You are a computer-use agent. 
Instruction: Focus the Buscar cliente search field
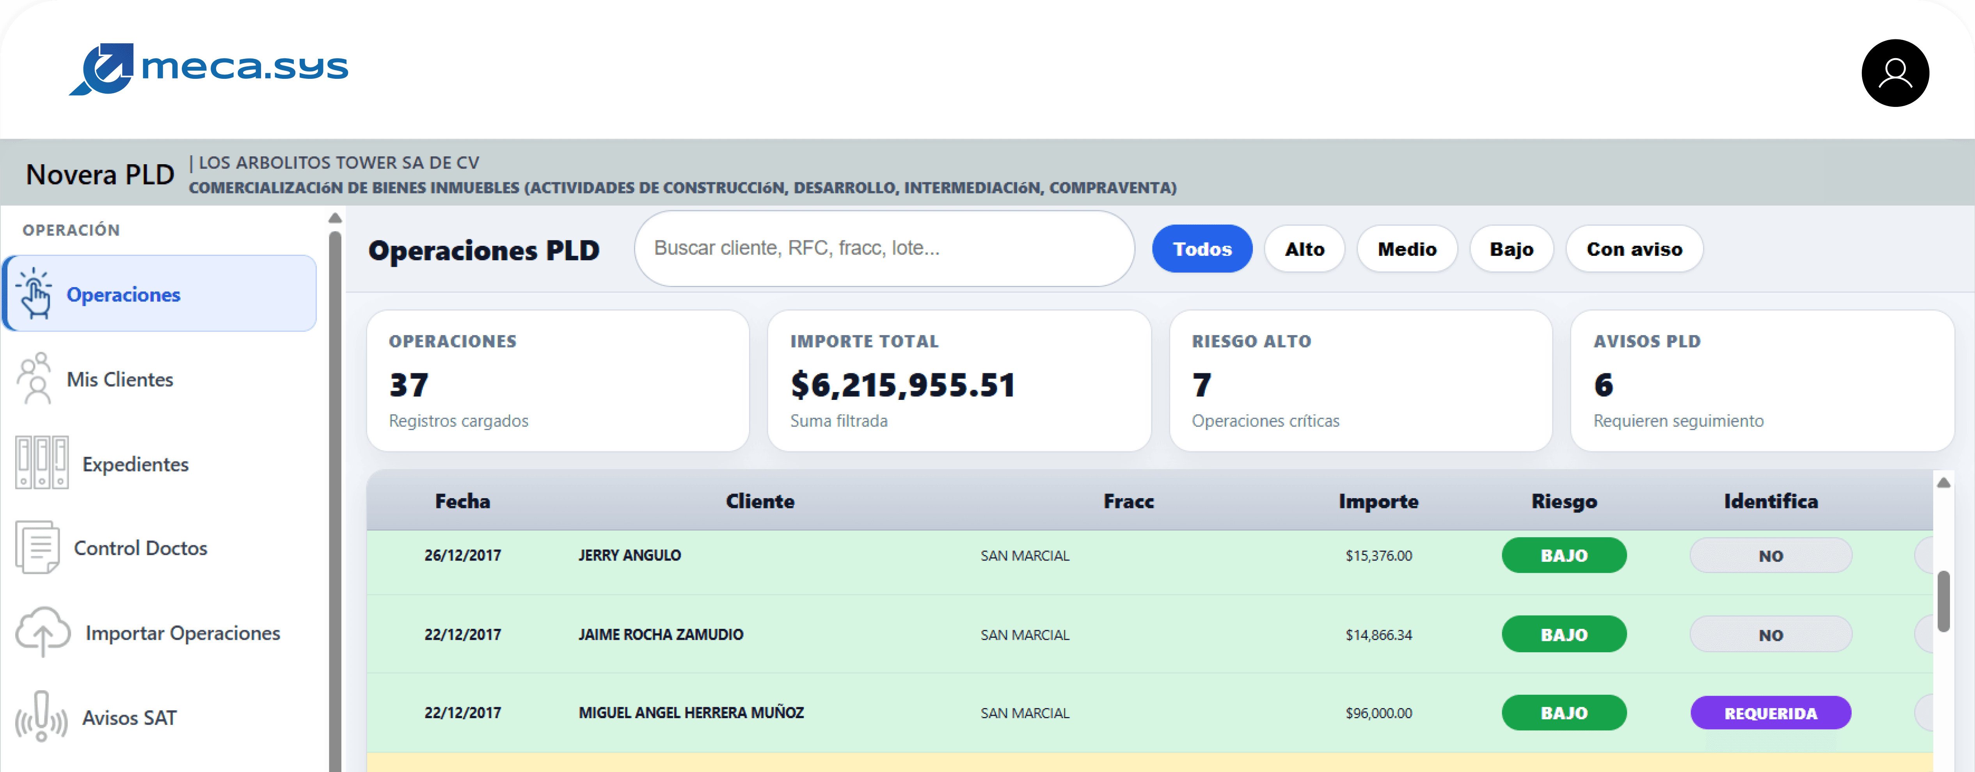tap(884, 248)
